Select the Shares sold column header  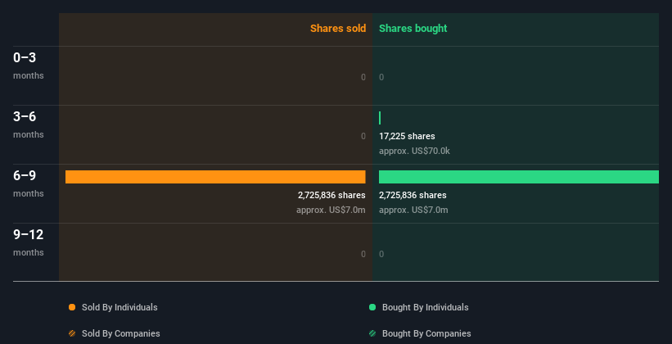pyautogui.click(x=337, y=29)
